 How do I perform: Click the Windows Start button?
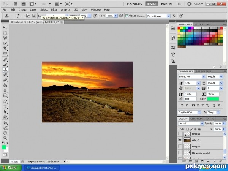coord(11,168)
